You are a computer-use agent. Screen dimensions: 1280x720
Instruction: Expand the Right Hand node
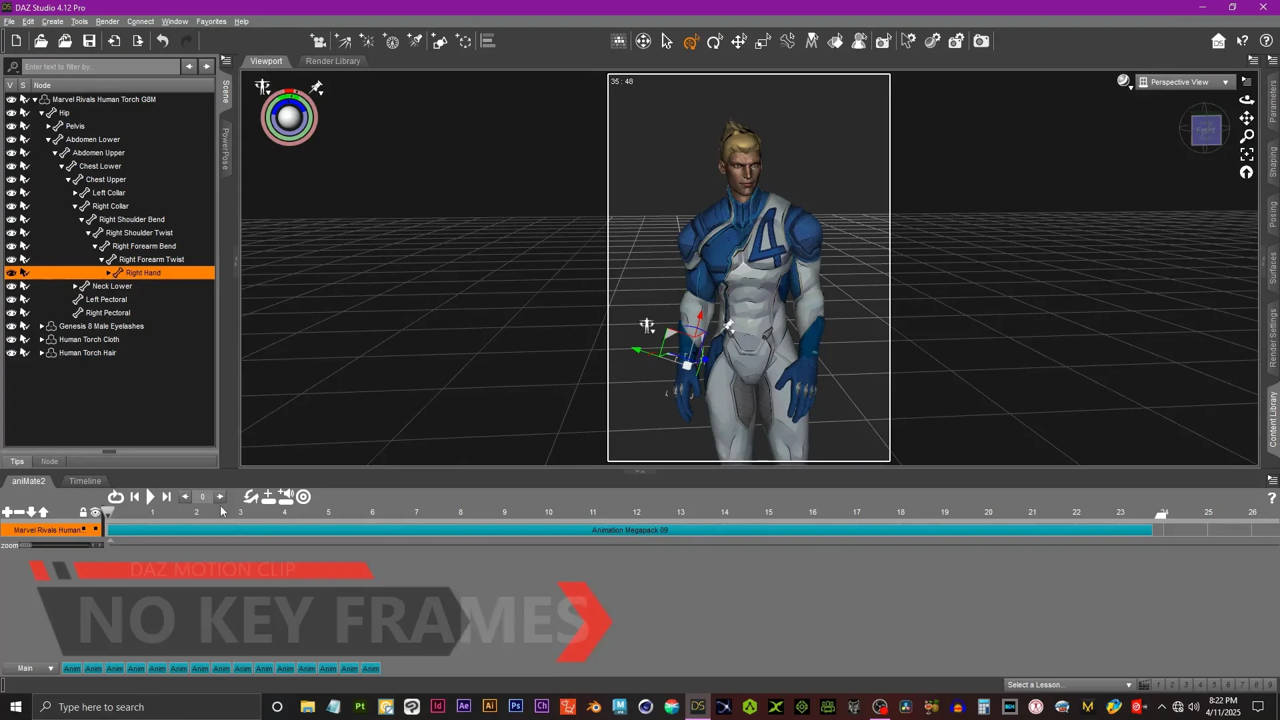(x=109, y=273)
